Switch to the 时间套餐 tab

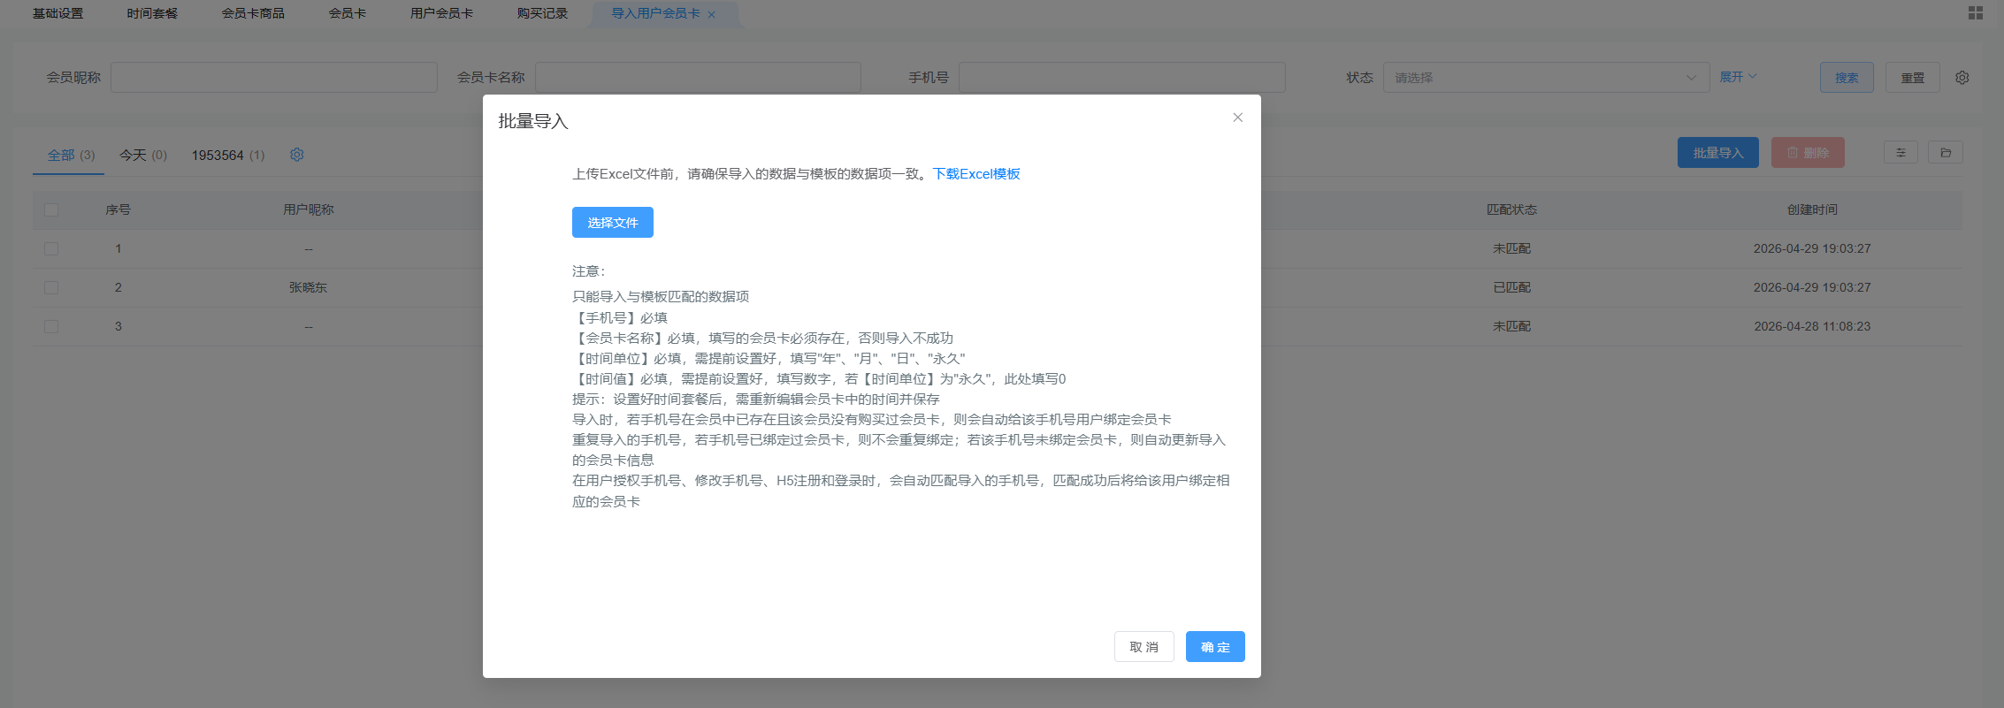click(x=152, y=13)
